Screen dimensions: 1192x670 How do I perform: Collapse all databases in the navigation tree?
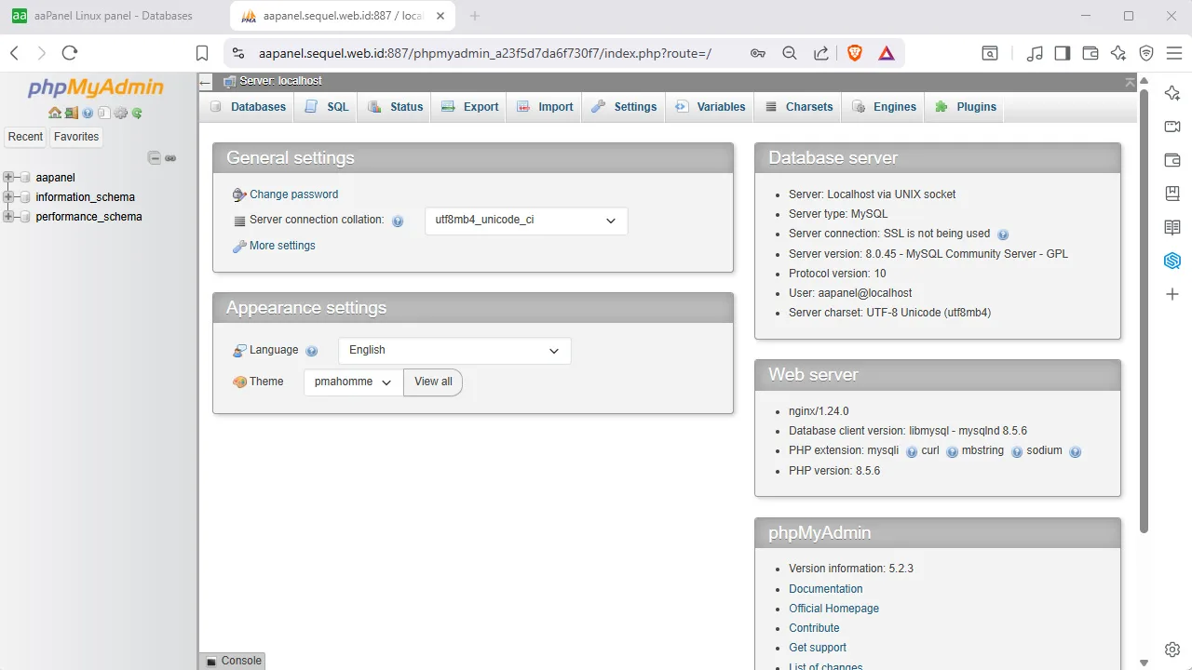coord(155,158)
